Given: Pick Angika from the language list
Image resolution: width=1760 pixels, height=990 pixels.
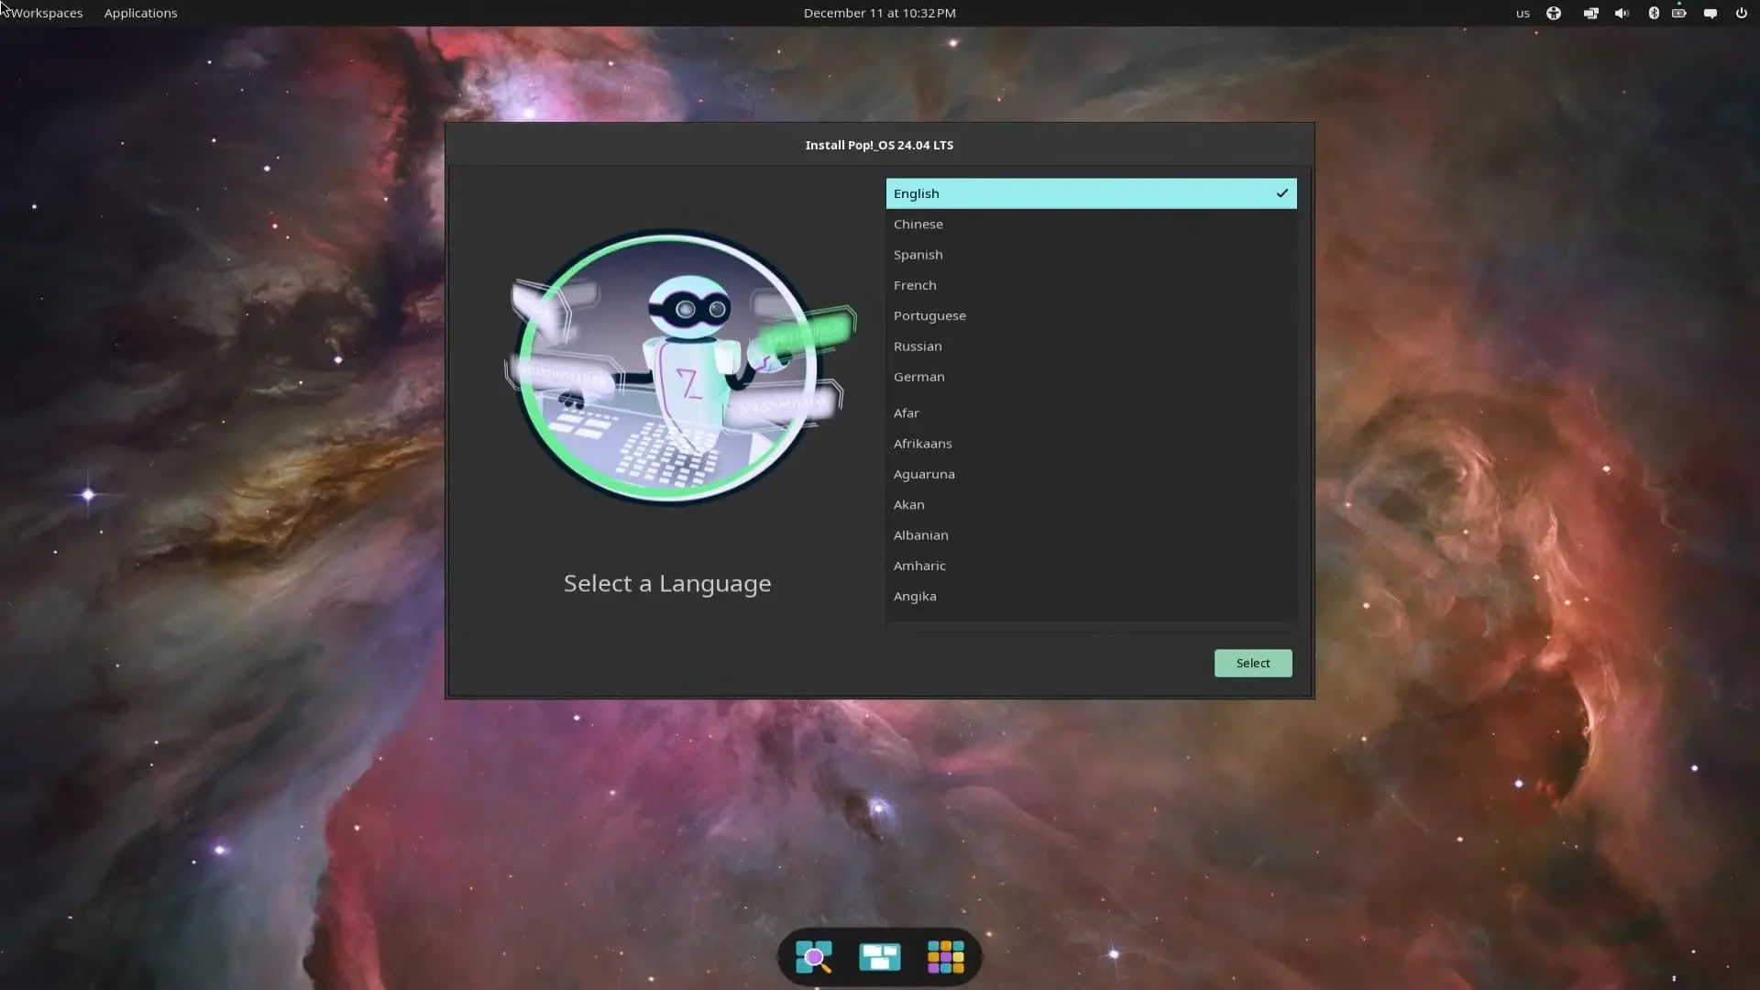Looking at the screenshot, I should [1091, 597].
